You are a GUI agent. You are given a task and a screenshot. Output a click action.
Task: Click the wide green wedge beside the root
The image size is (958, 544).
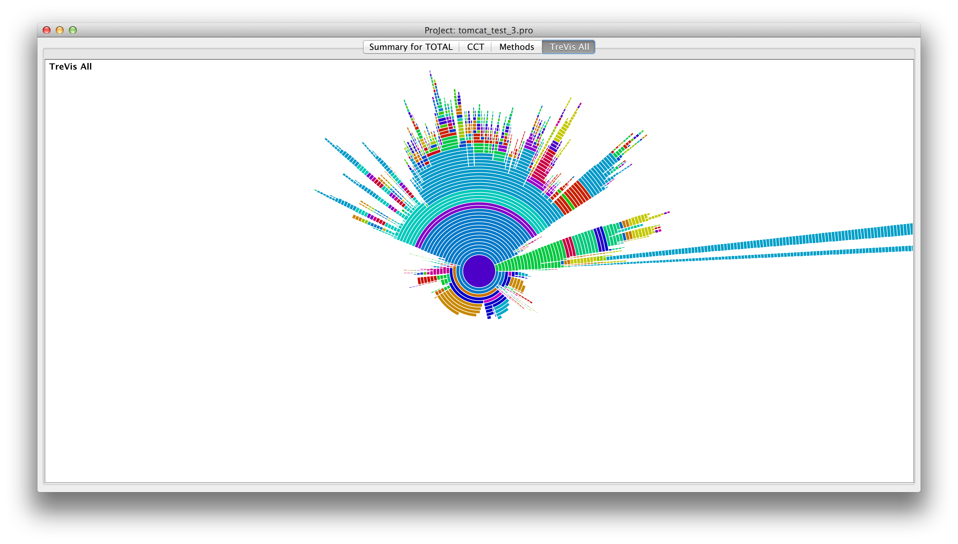[x=531, y=258]
